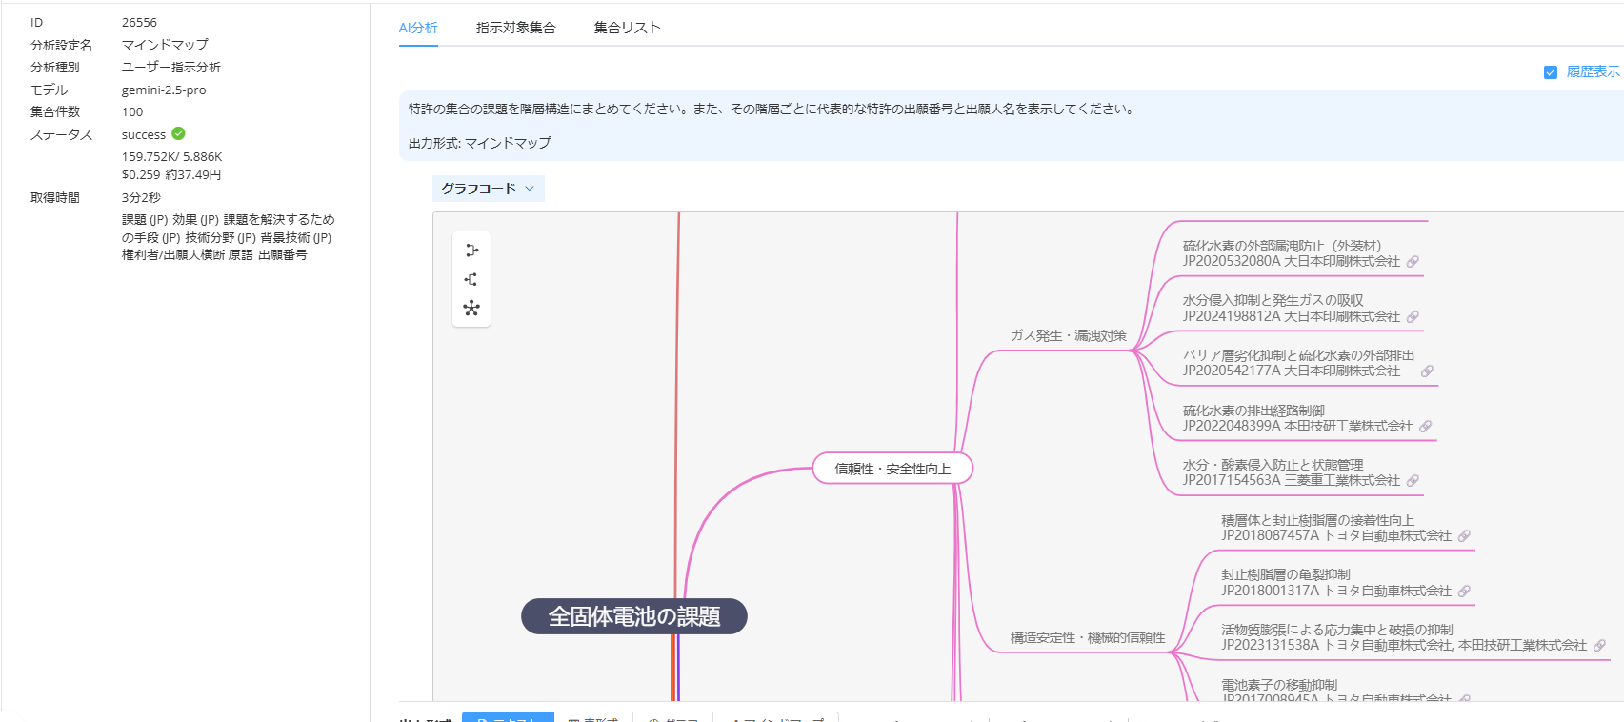1624x722 pixels.
Task: Switch to the radial star layout icon
Action: 471,308
